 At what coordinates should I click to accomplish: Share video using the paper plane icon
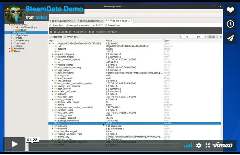230,38
